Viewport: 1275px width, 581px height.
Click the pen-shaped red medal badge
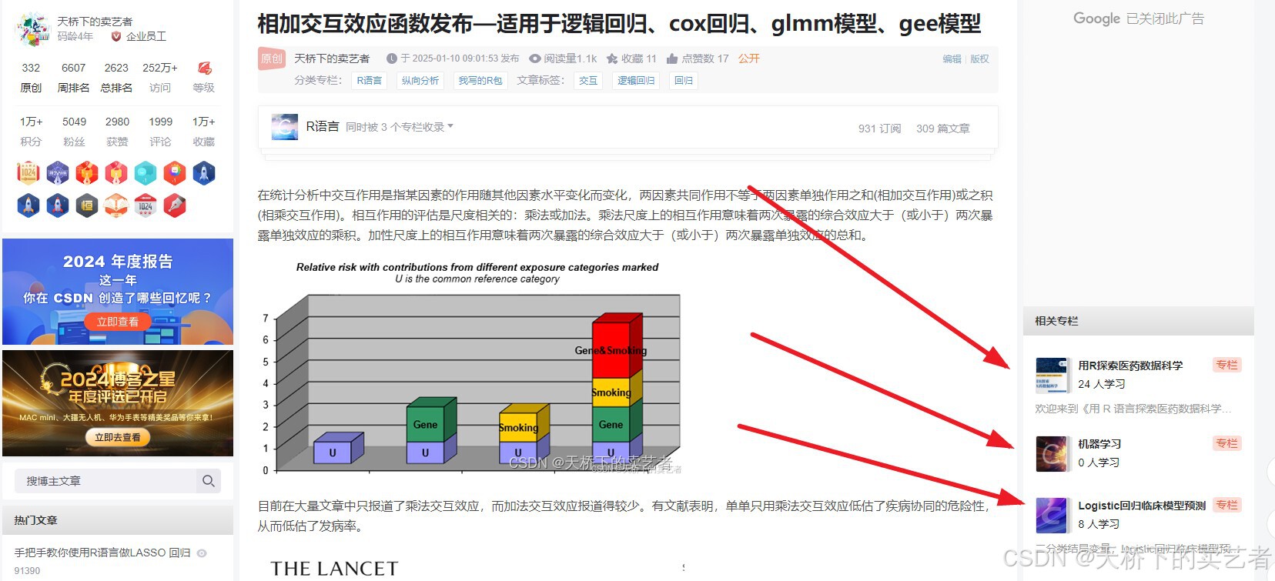click(175, 205)
